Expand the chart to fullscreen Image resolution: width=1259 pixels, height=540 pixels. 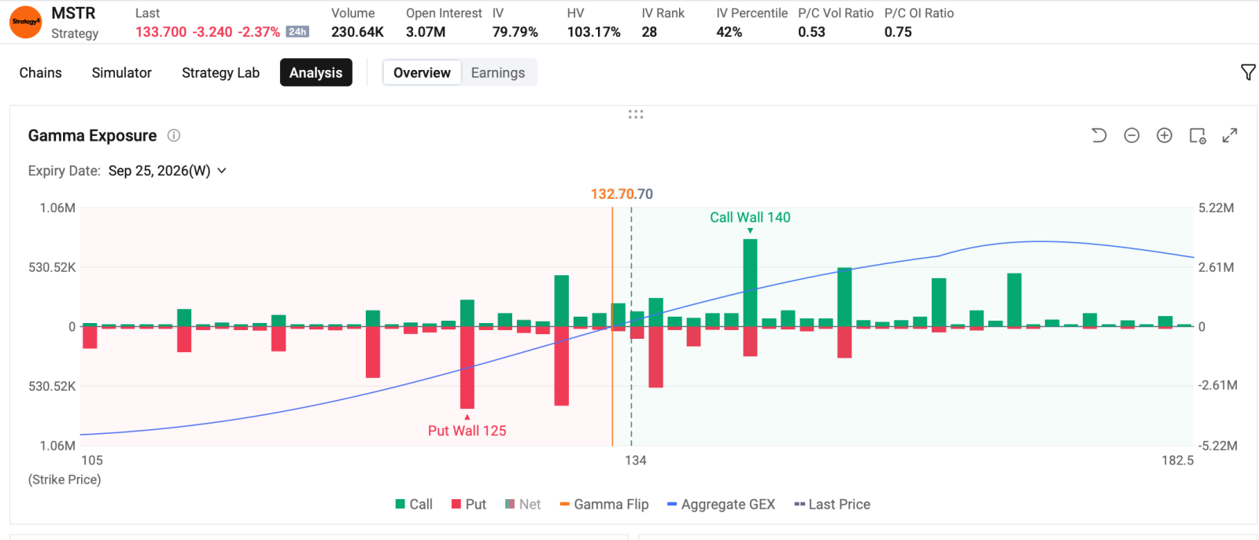[1230, 135]
